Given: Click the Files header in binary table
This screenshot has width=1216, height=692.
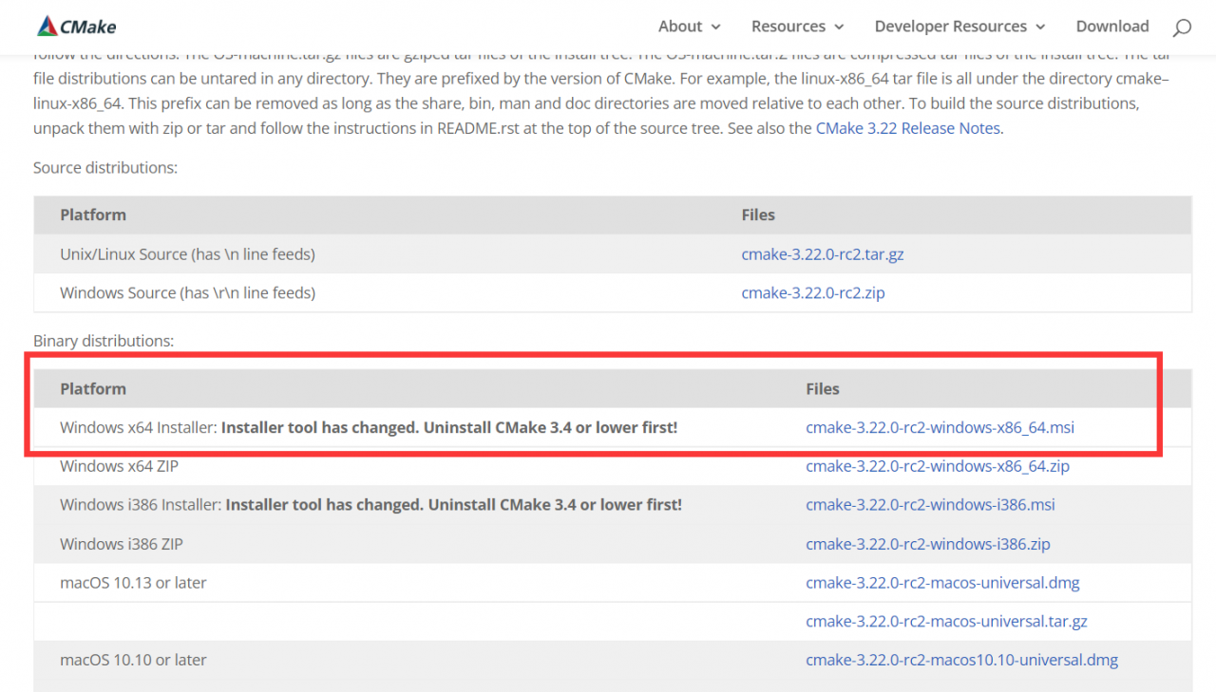Looking at the screenshot, I should [x=823, y=389].
